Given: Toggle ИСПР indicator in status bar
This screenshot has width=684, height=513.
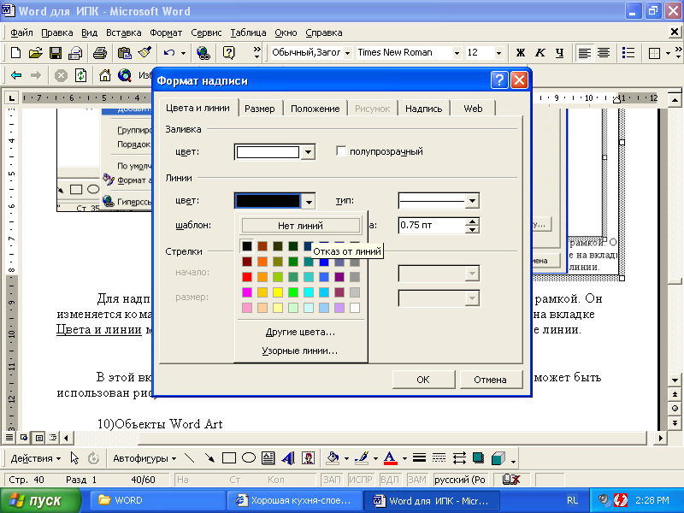Looking at the screenshot, I should pyautogui.click(x=360, y=480).
